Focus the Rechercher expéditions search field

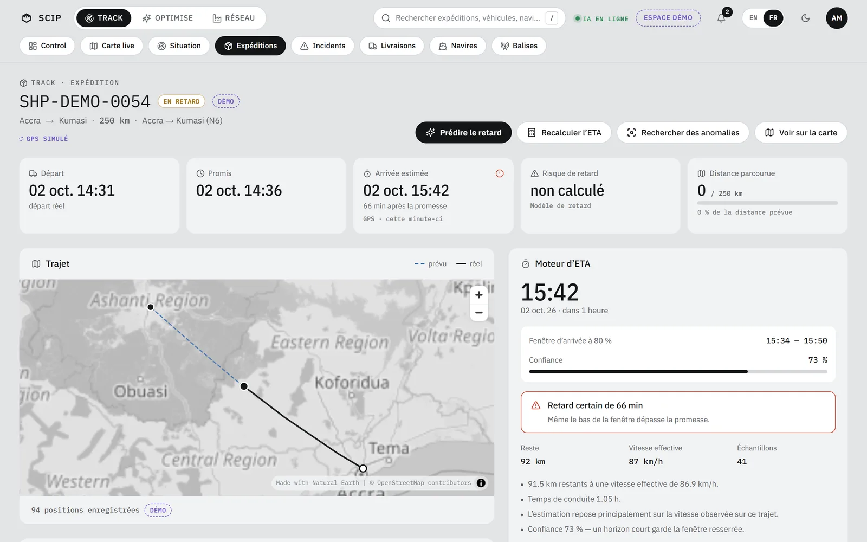point(469,18)
